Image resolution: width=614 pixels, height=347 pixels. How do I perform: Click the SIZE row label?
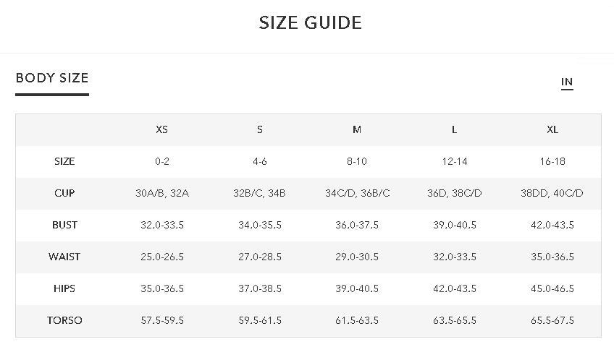[x=64, y=162]
